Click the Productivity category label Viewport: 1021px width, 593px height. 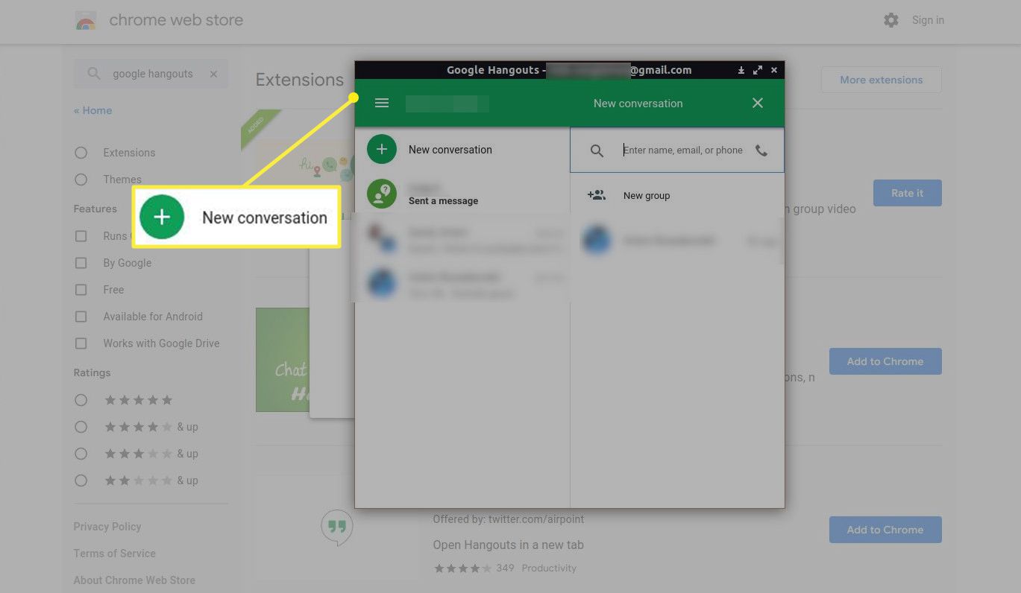[x=549, y=568]
